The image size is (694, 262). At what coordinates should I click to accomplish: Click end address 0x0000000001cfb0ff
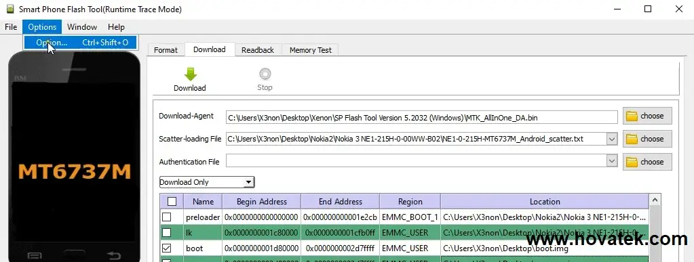click(341, 232)
